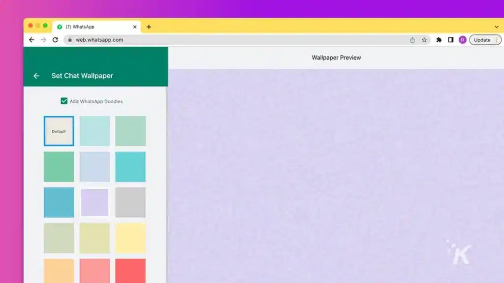Image resolution: width=504 pixels, height=283 pixels.
Task: Pick the teal wallpaper color swatch
Action: [130, 167]
